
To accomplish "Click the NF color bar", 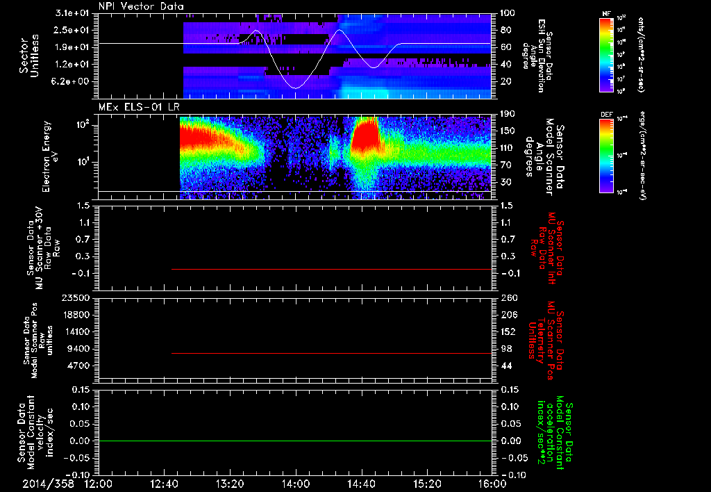I will click(x=606, y=54).
